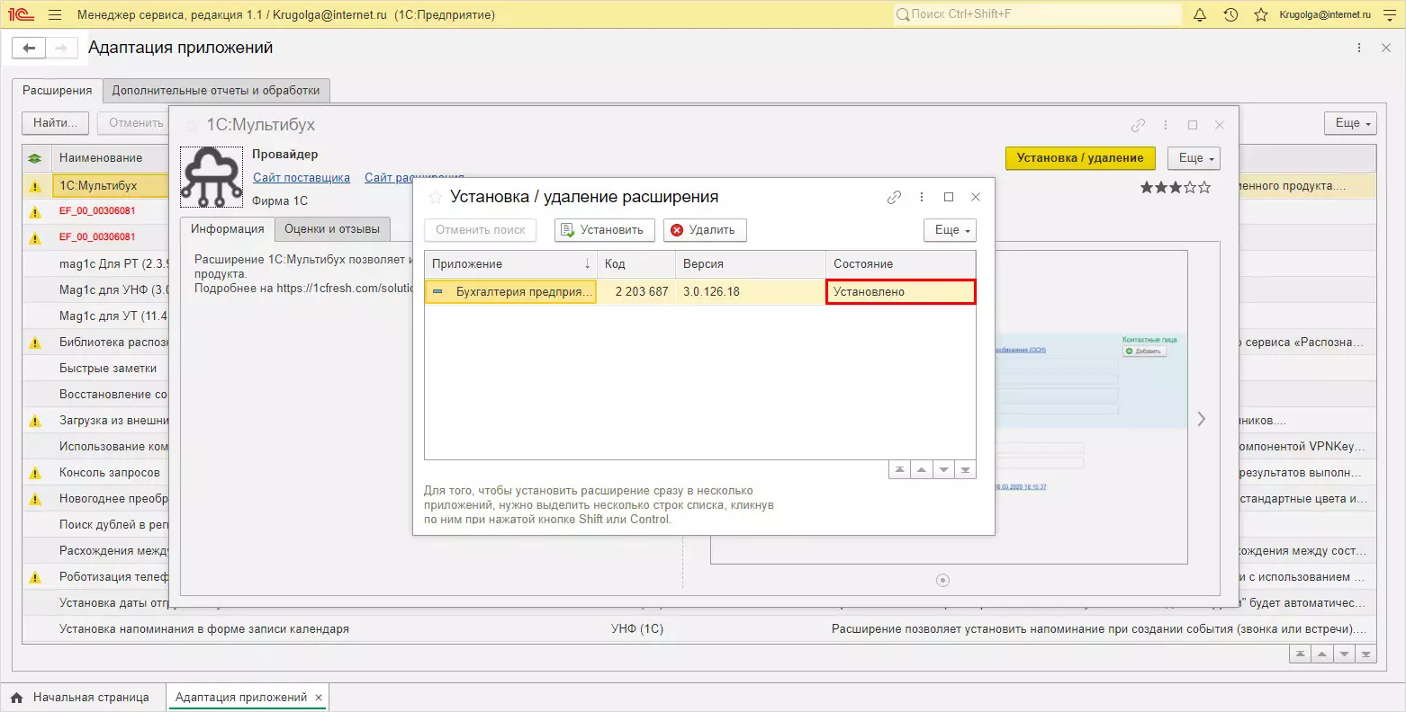Open the Krugolga@internet.ru user menu
The height and width of the screenshot is (712, 1406).
point(1325,14)
